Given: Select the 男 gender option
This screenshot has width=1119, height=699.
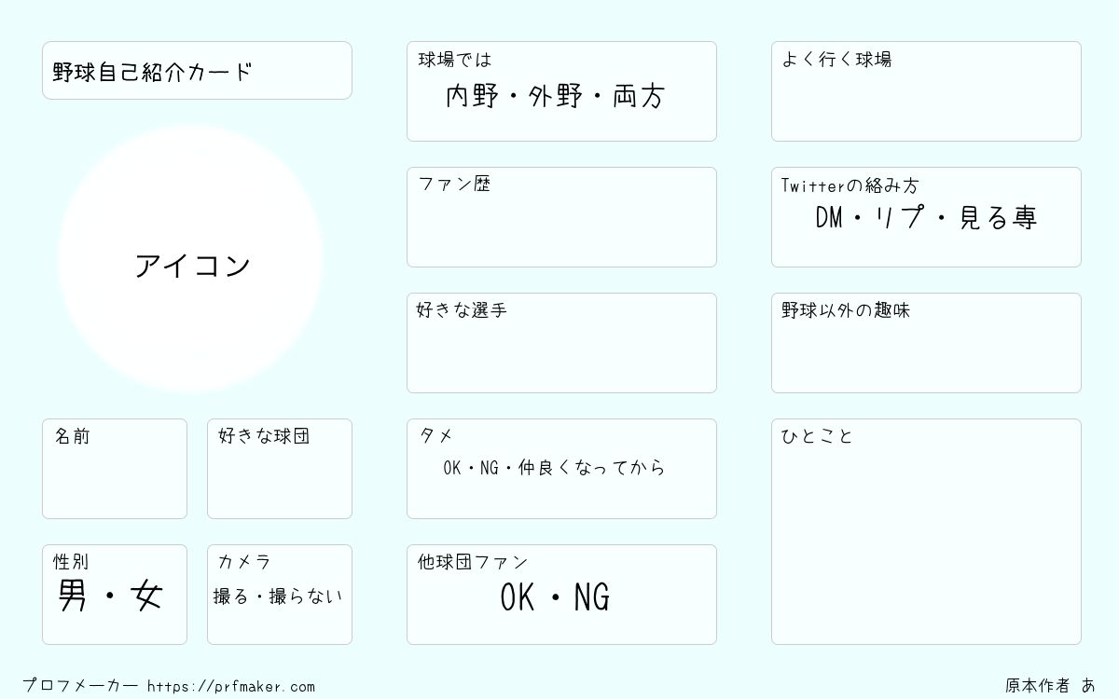Looking at the screenshot, I should tap(72, 596).
